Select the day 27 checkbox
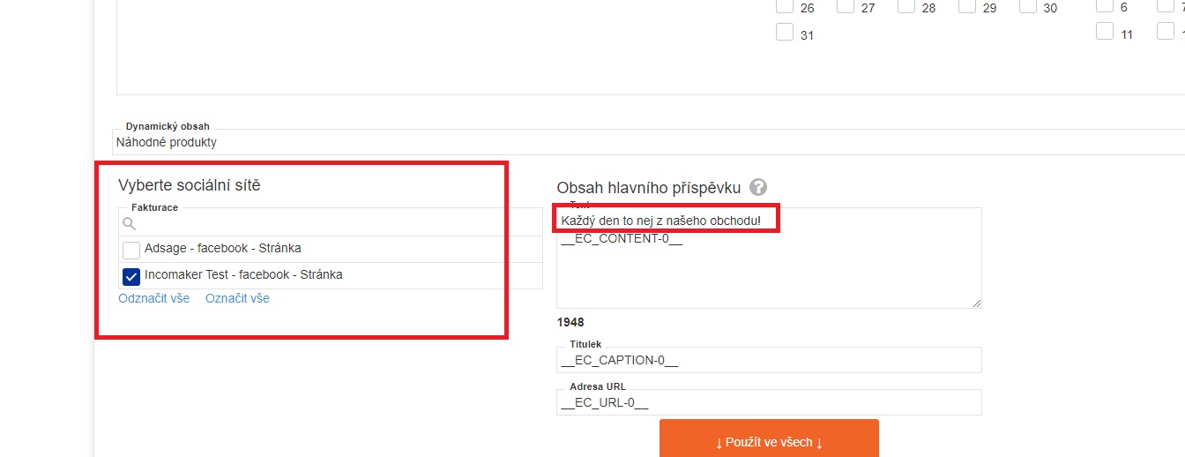The width and height of the screenshot is (1185, 457). tap(845, 6)
